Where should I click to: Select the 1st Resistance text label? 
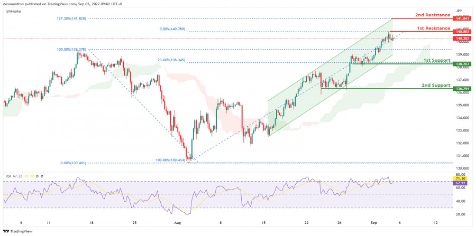click(x=434, y=28)
